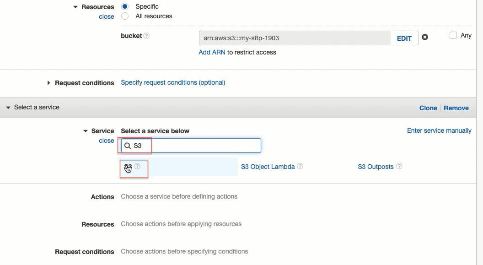Screen dimensions: 483x265
Task: Open help icon for S3 Object Lambda
Action: 300,166
